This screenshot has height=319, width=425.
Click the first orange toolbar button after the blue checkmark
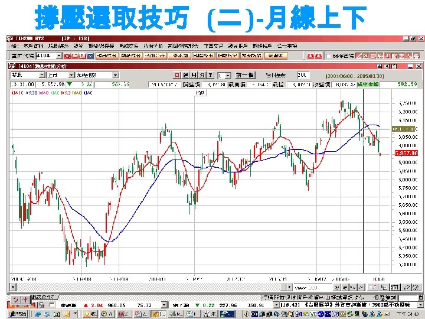pyautogui.click(x=107, y=56)
